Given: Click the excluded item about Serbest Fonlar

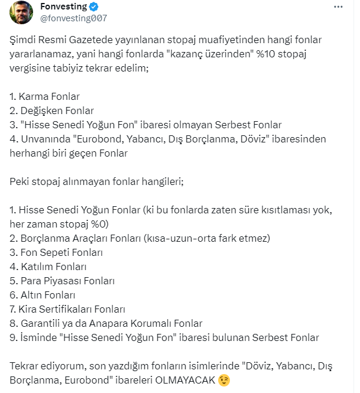Looking at the screenshot, I should coord(146,125).
